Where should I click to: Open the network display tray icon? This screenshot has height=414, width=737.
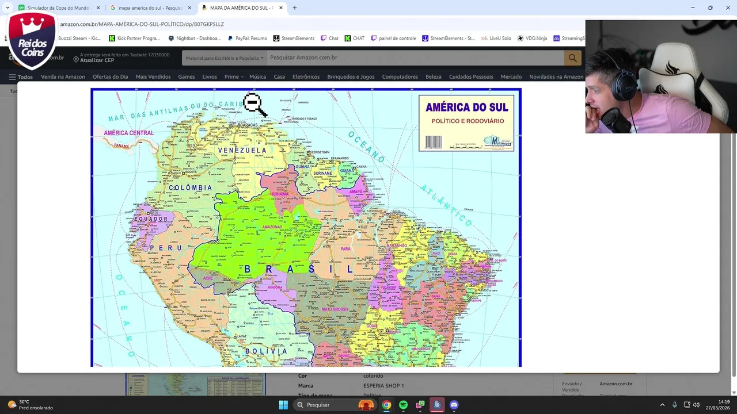click(686, 405)
